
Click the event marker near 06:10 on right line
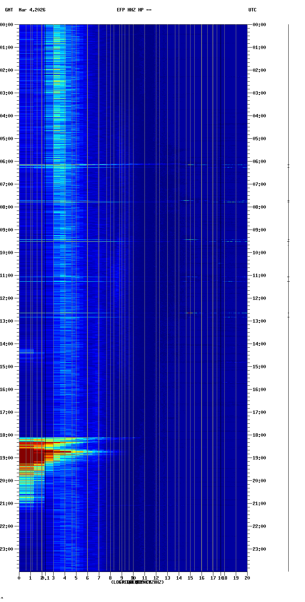288,166
